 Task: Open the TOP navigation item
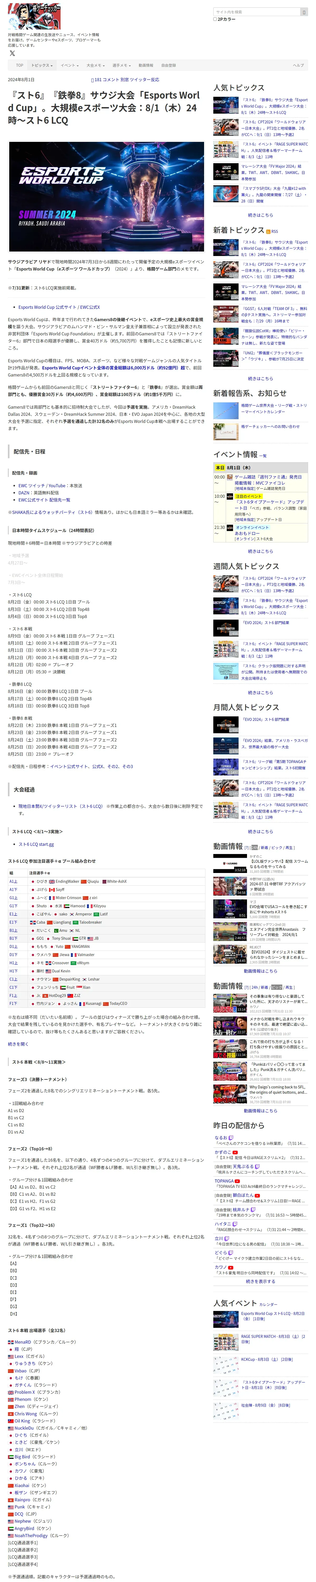pyautogui.click(x=20, y=65)
